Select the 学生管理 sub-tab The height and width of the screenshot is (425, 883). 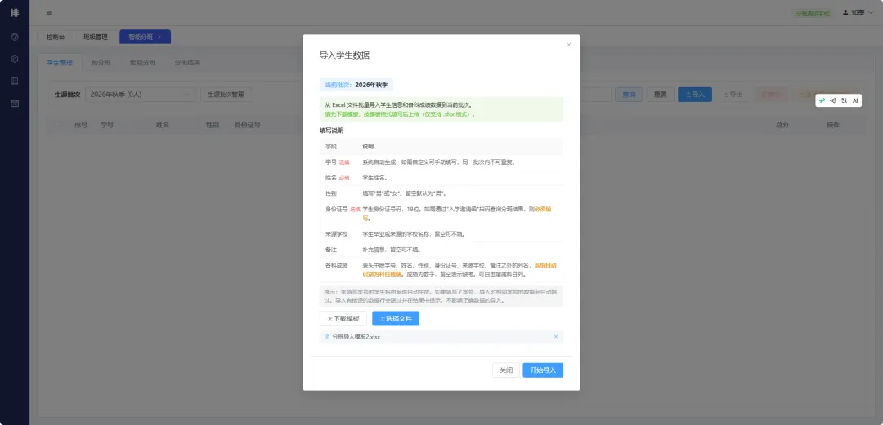(60, 62)
